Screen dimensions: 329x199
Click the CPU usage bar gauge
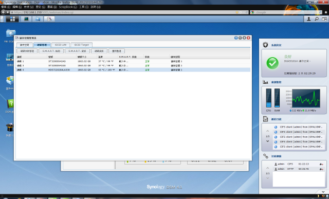268,98
